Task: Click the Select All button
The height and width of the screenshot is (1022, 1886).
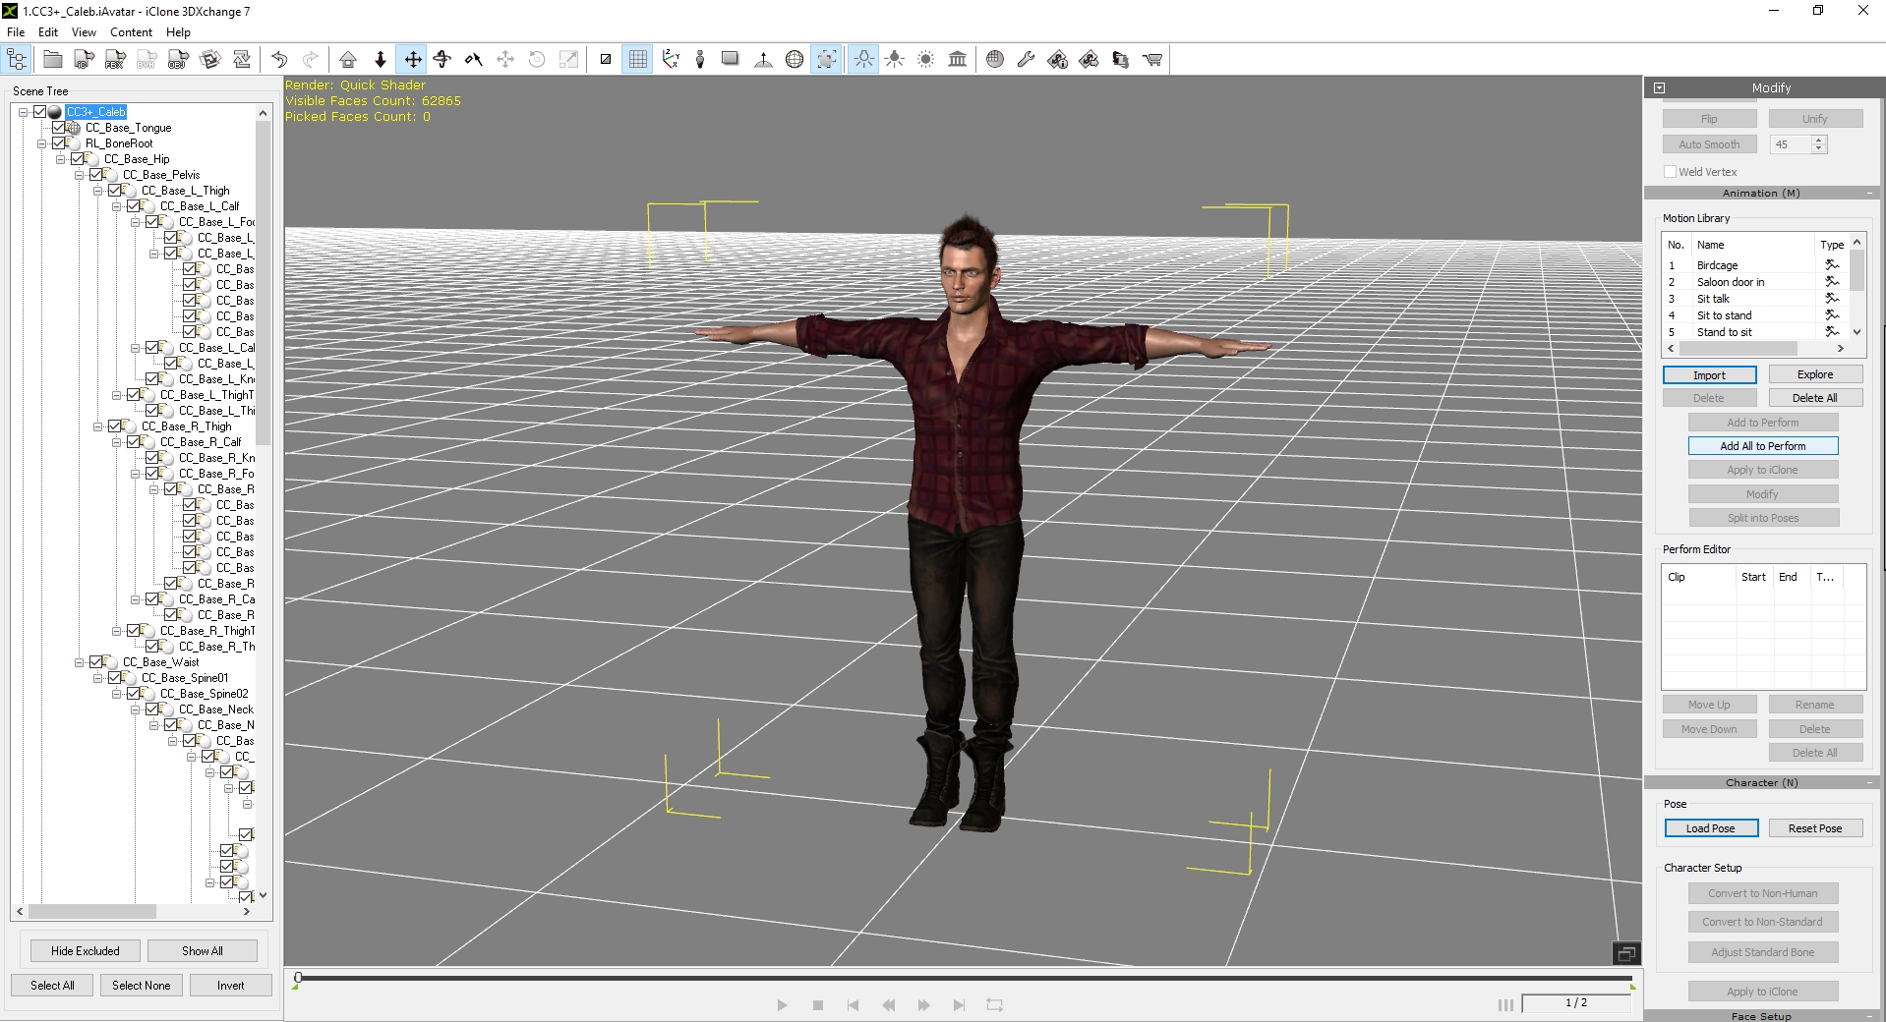Action: (52, 986)
